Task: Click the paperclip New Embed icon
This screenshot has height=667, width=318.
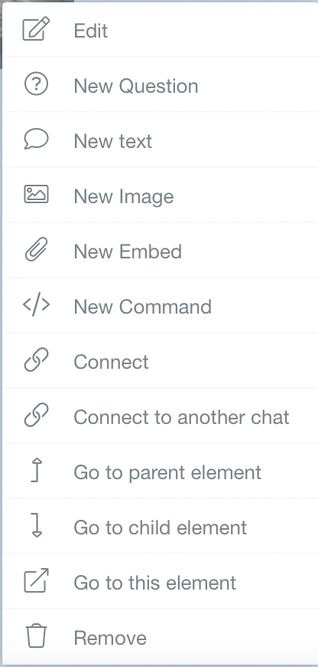Action: click(36, 250)
